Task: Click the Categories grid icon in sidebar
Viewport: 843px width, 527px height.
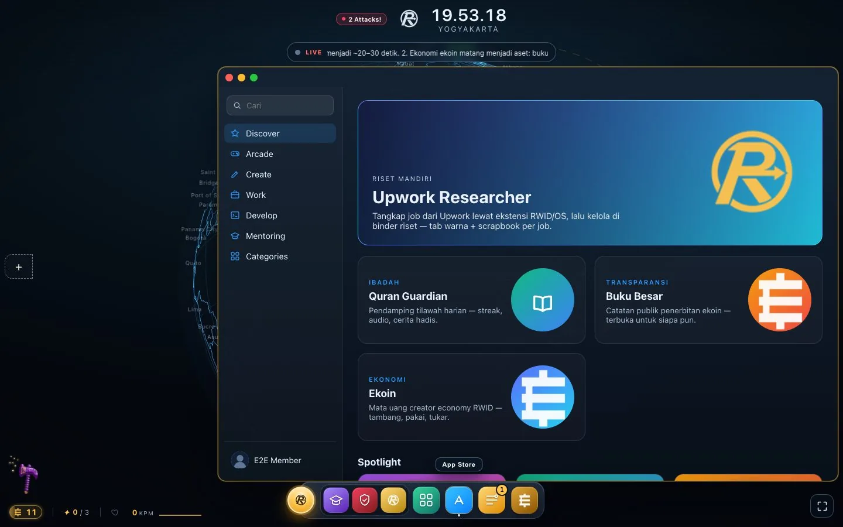Action: coord(235,256)
